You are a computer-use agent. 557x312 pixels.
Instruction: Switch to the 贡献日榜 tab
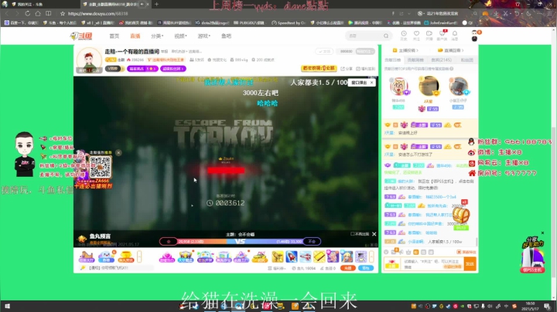(x=392, y=60)
